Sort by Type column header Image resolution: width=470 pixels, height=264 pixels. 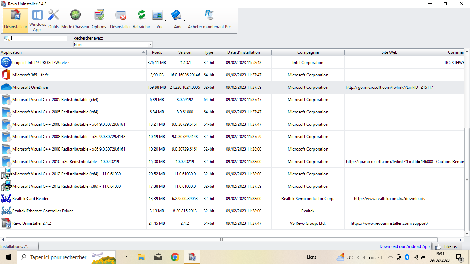(x=209, y=52)
